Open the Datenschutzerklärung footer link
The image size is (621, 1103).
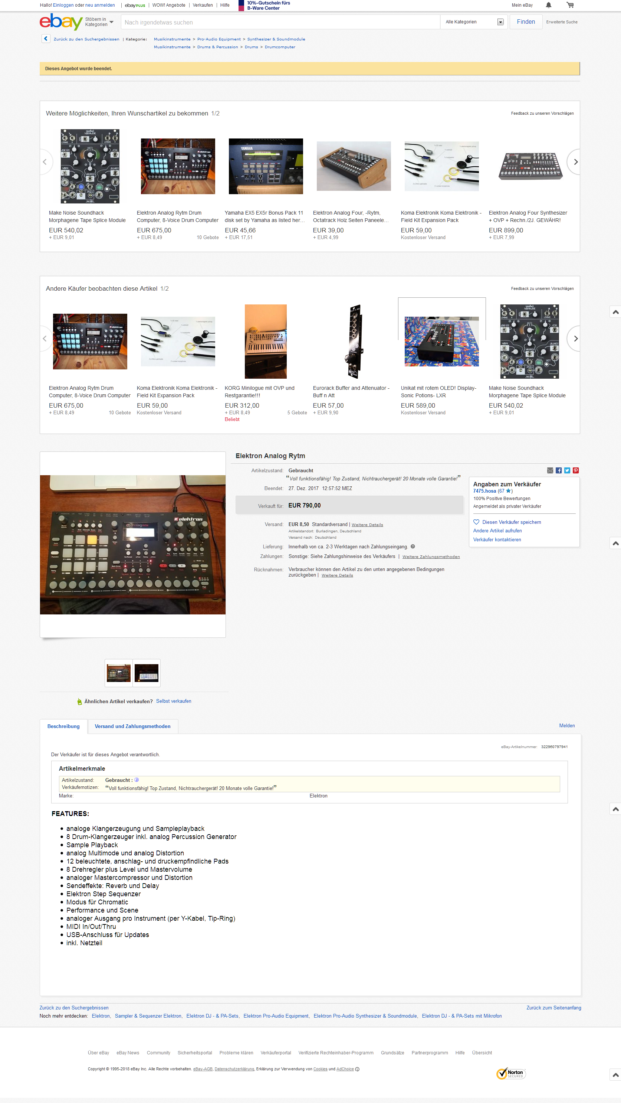(234, 1069)
